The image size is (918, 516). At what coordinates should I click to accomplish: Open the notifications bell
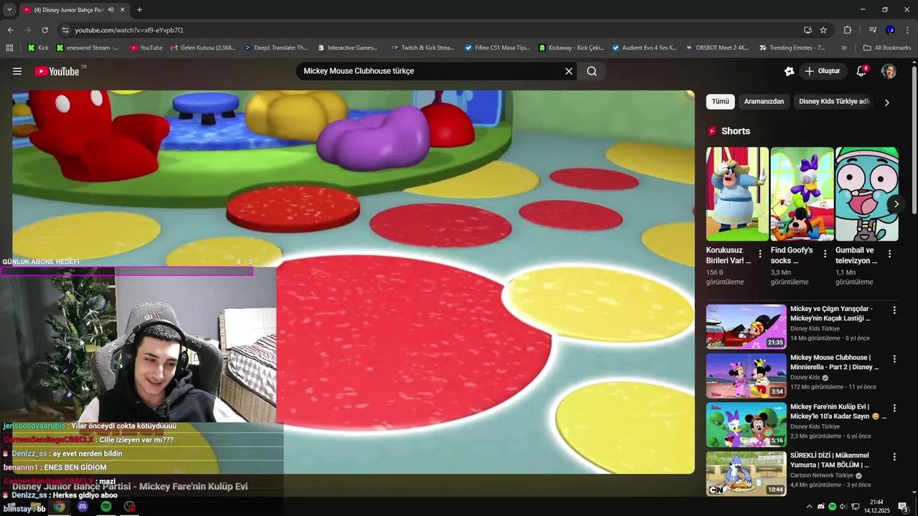point(862,71)
